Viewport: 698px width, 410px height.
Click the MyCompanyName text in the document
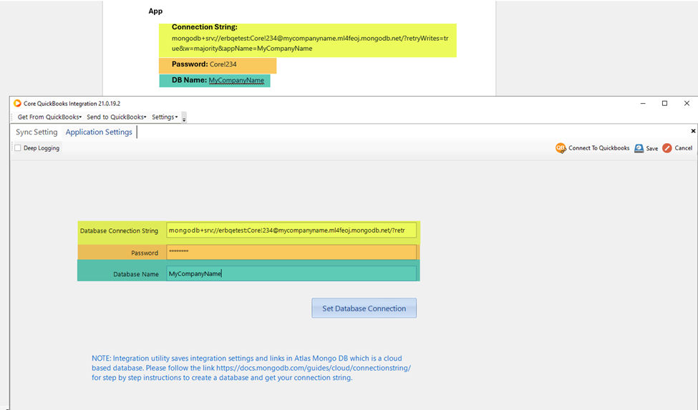(x=236, y=80)
